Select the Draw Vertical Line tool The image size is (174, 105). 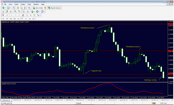(x=11, y=15)
